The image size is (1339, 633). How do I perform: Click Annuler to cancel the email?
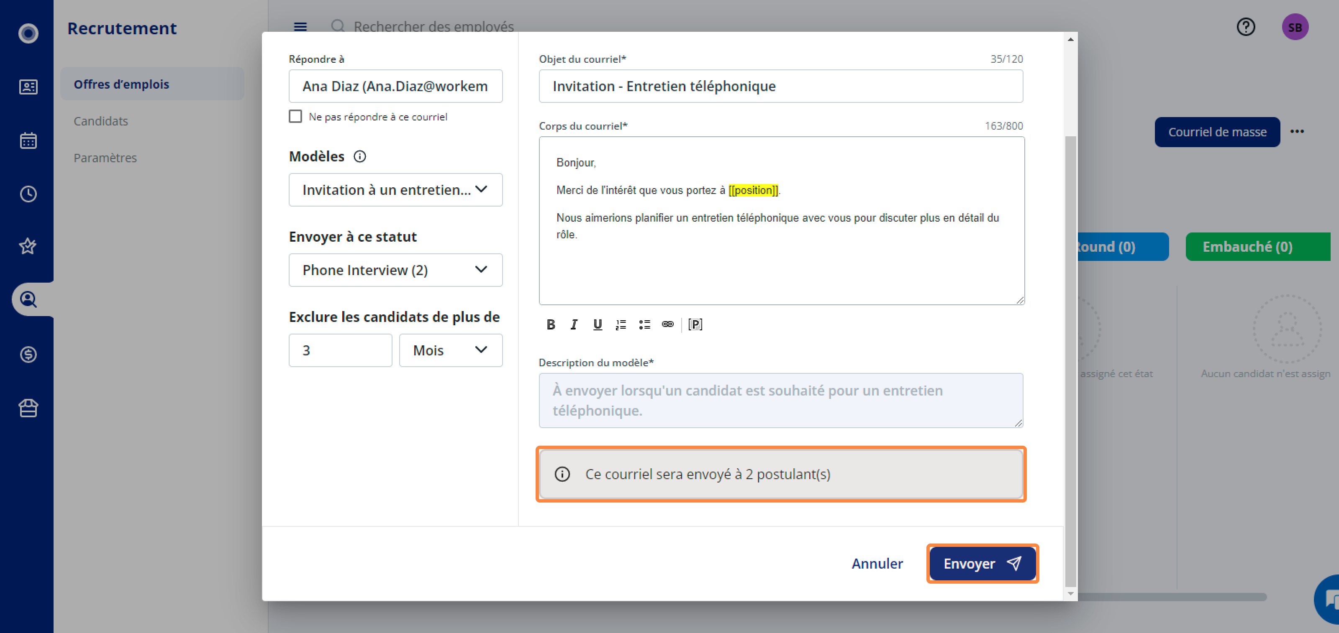[x=877, y=564]
